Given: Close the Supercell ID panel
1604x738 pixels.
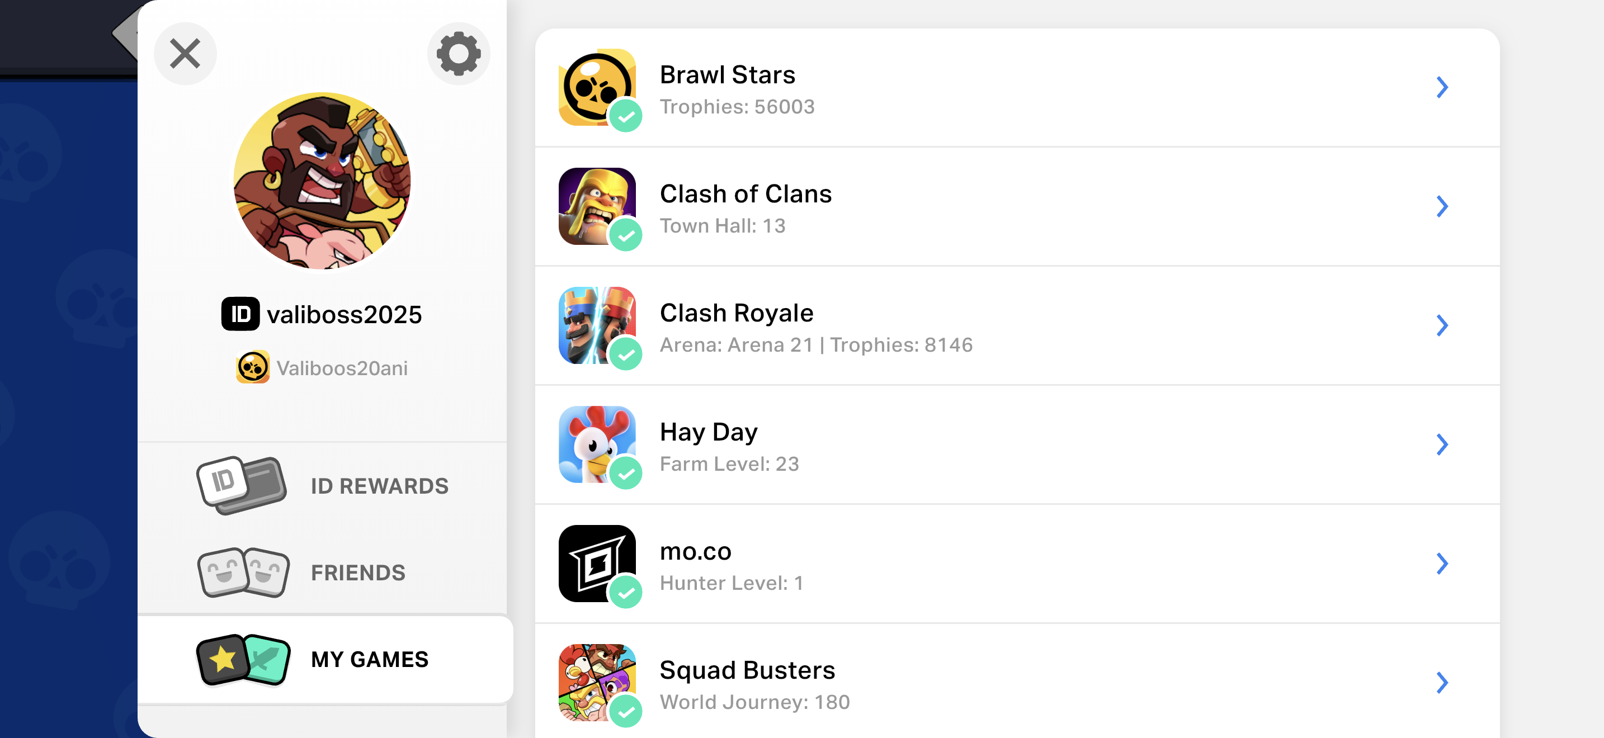Looking at the screenshot, I should 185,54.
